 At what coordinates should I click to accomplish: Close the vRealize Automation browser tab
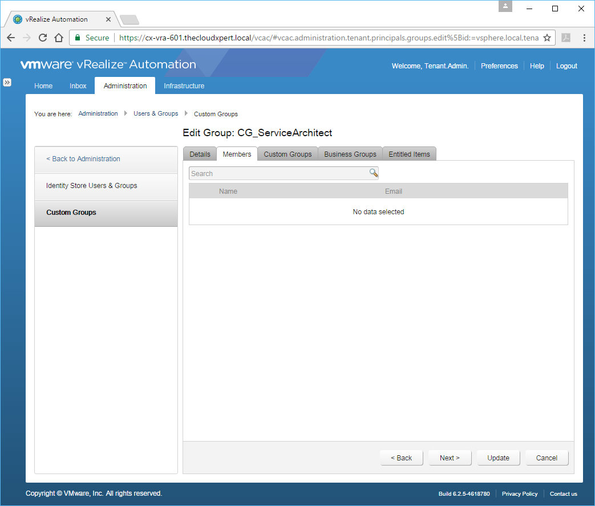pyautogui.click(x=108, y=19)
